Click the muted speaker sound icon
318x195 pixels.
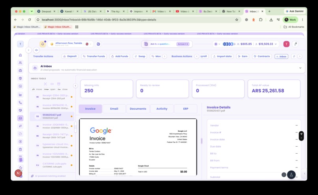point(37,50)
